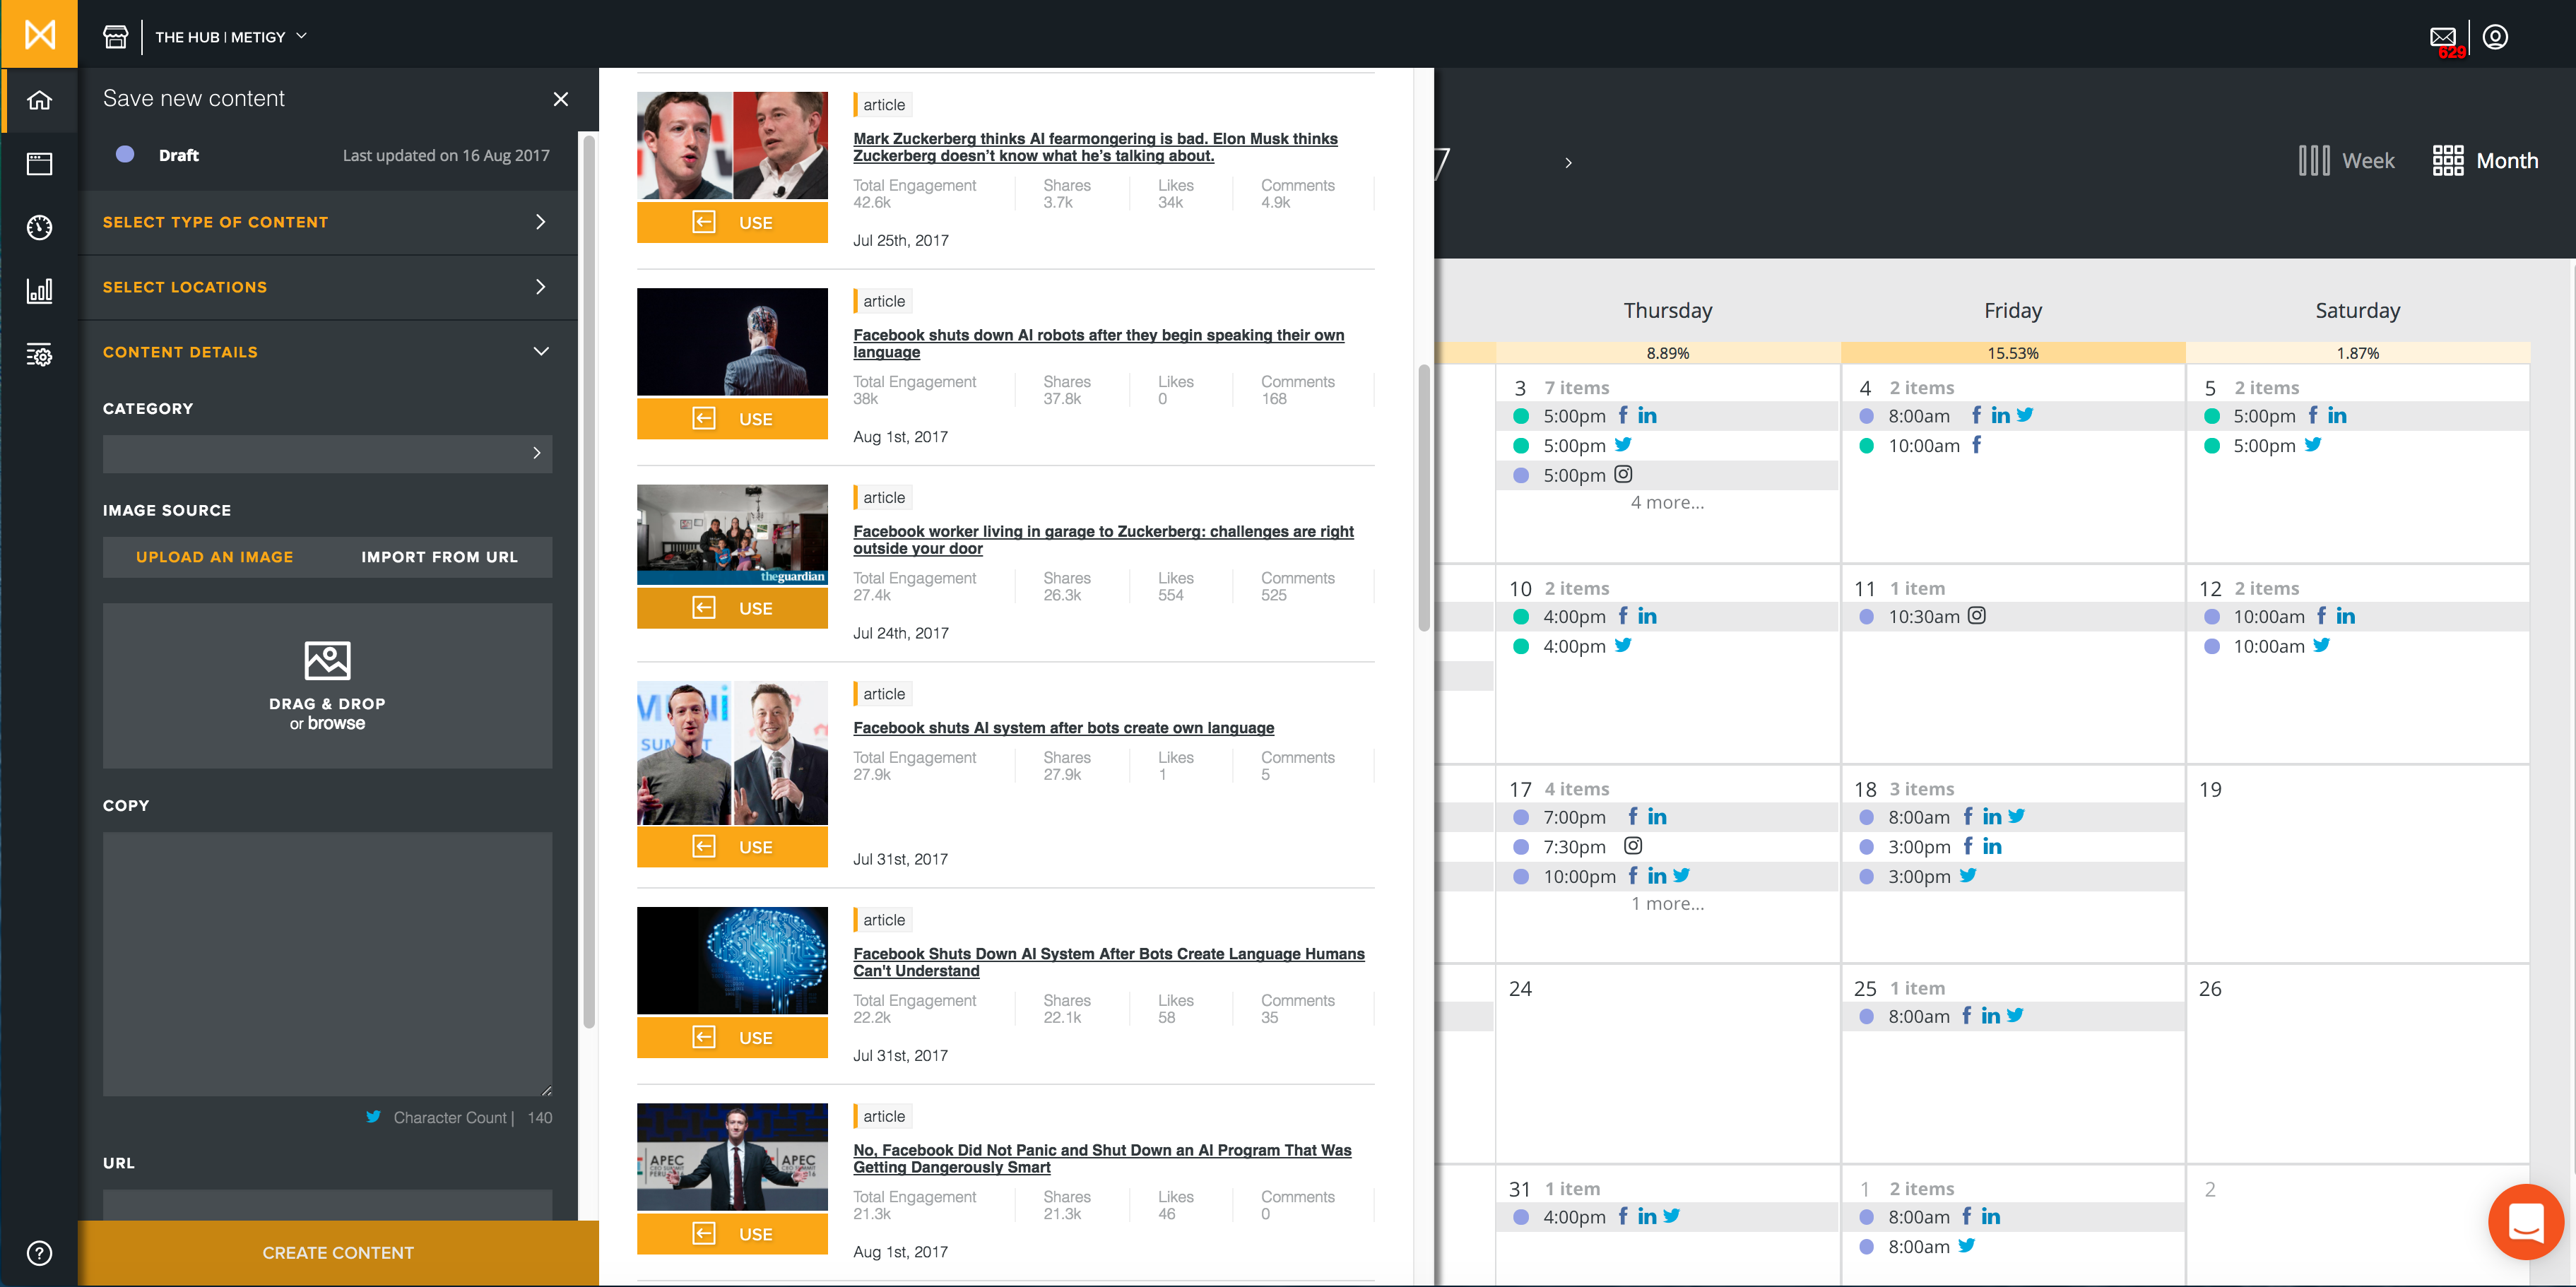
Task: Open the content window sidebar icon
Action: [x=39, y=164]
